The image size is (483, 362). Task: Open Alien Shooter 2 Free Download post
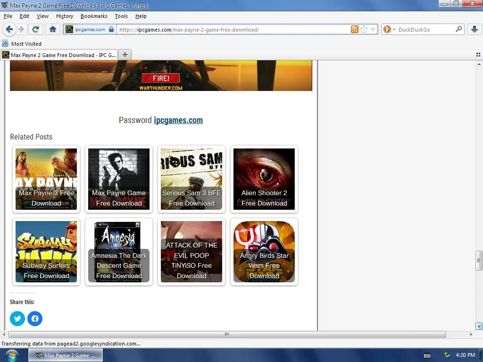264,179
